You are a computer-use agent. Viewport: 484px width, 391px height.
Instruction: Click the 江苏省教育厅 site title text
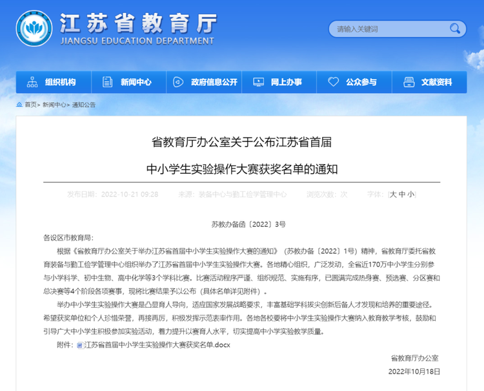click(138, 23)
